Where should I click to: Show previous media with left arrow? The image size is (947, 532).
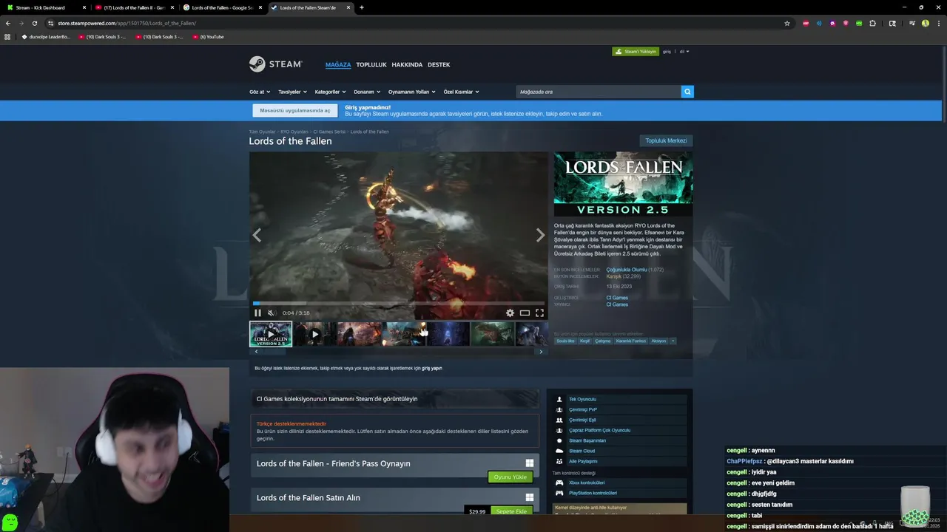pos(257,235)
